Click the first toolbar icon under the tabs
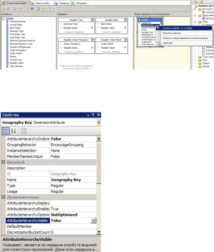214x252 pixels. pos(3,9)
